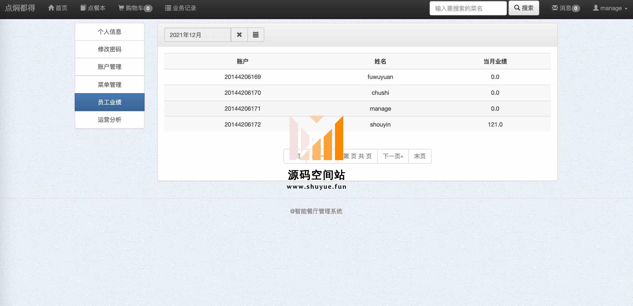The image size is (633, 306).
Task: Click the 搜索 magnifier search button
Action: click(524, 8)
